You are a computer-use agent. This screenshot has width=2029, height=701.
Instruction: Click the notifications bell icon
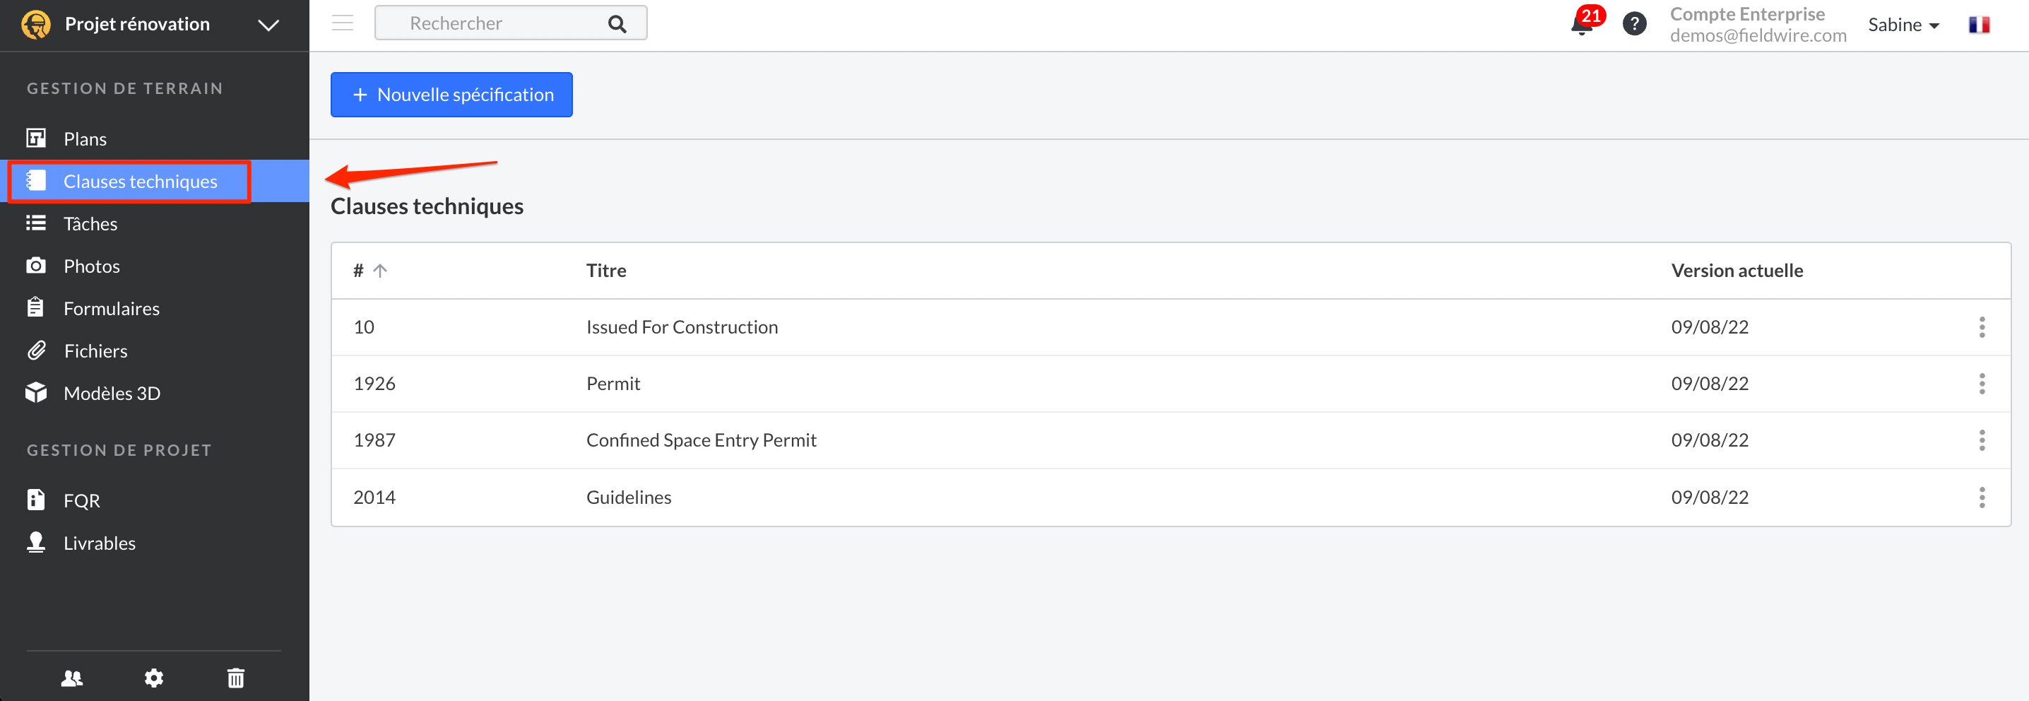pyautogui.click(x=1582, y=25)
